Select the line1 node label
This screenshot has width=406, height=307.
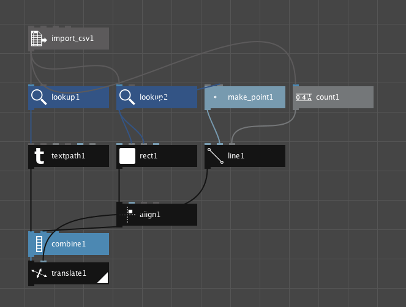pos(236,156)
